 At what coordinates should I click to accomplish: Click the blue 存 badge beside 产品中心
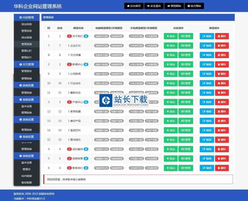tap(86, 102)
